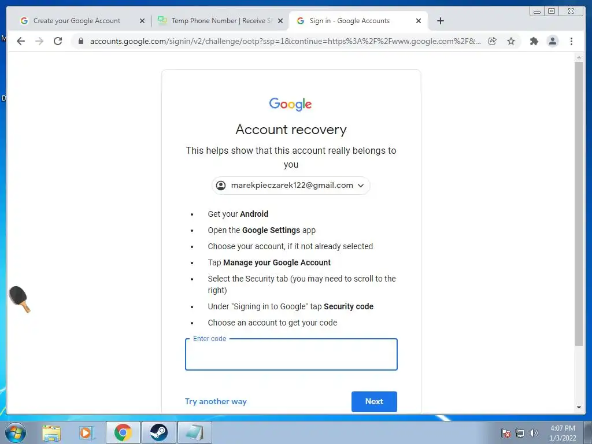Bookmark this tab with the star

click(x=511, y=41)
